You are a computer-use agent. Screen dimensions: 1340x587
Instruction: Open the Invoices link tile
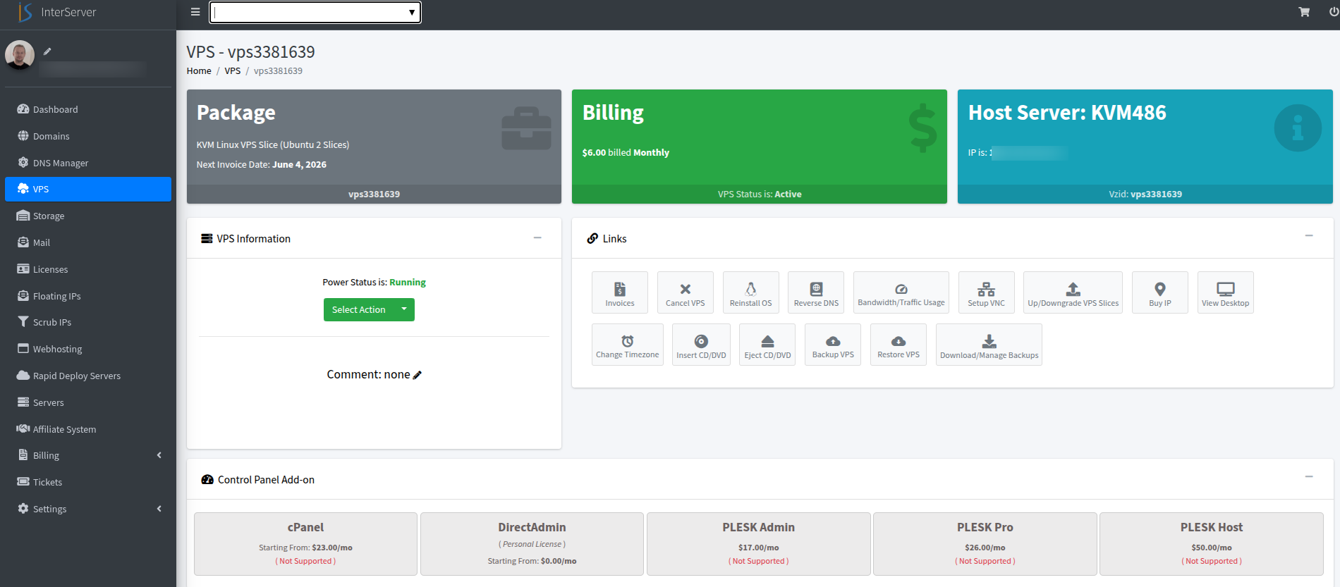tap(620, 292)
